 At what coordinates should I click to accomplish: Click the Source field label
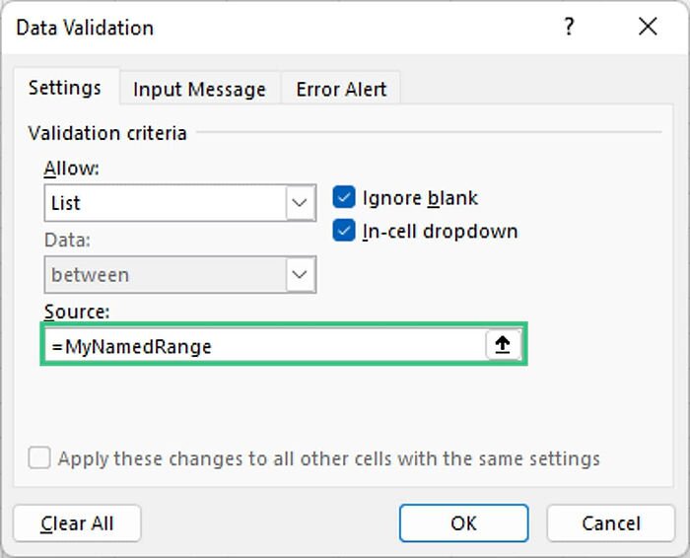click(x=77, y=312)
